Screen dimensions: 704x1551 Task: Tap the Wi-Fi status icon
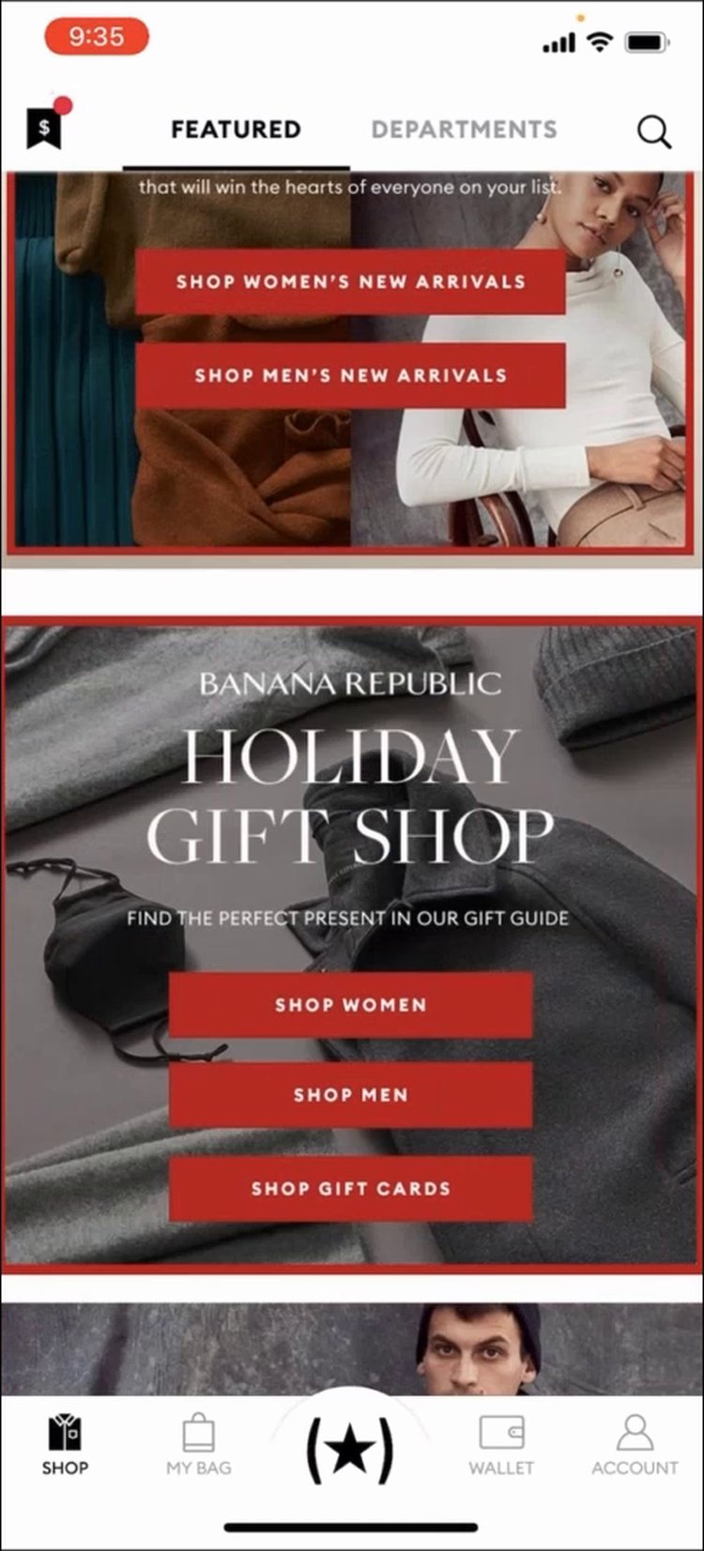599,42
